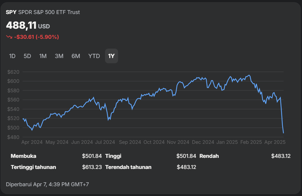Click the Dec 2024 axis label
302x196 pixels.
coord(203,142)
